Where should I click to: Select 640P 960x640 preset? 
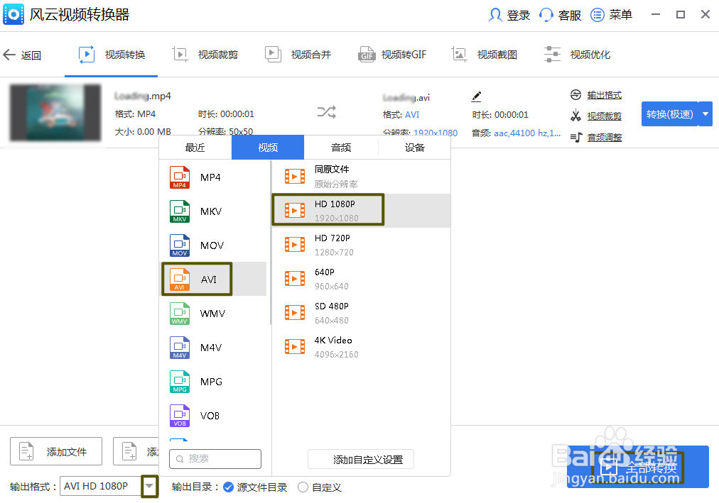pos(362,279)
